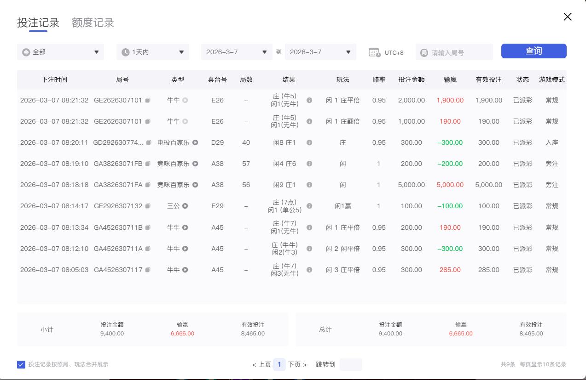
Task: Click the calendar timezone icon
Action: 375,52
